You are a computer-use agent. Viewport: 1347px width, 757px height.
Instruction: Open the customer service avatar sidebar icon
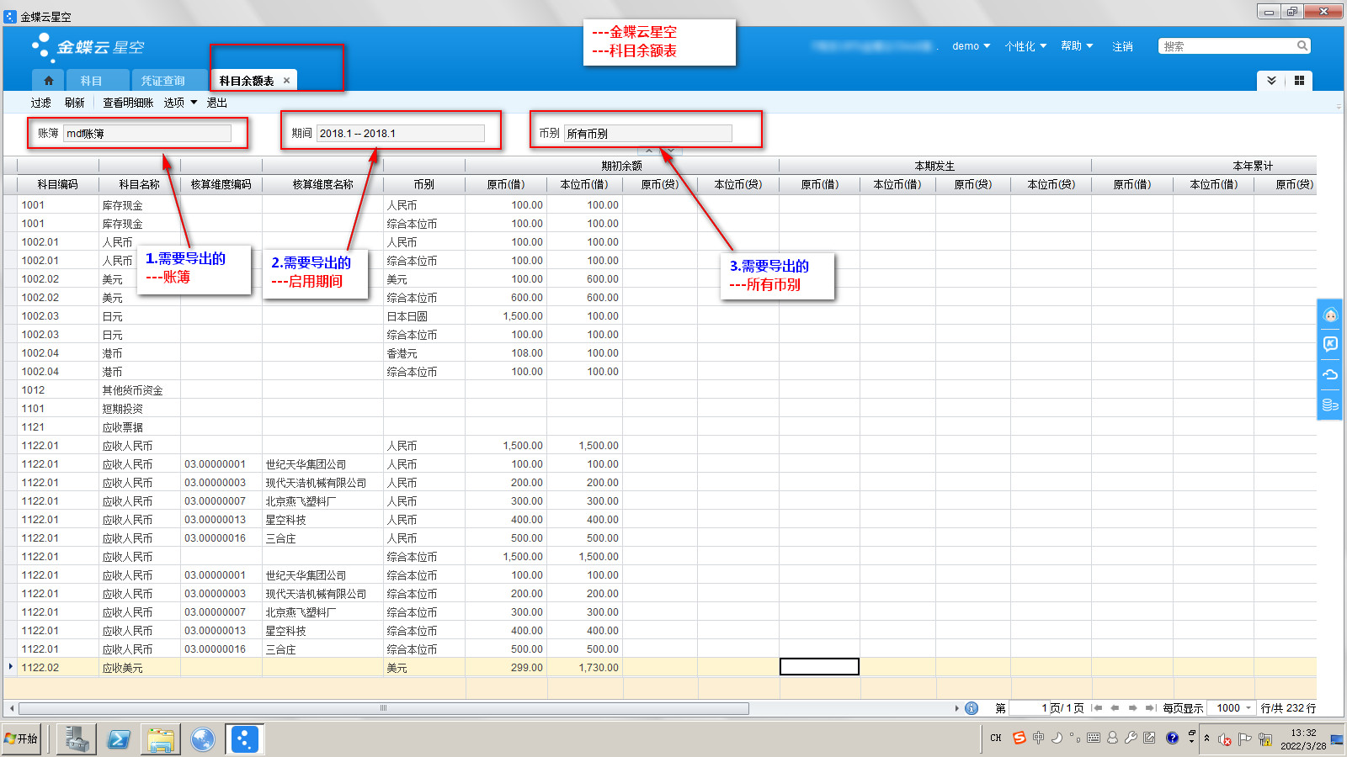click(1330, 315)
